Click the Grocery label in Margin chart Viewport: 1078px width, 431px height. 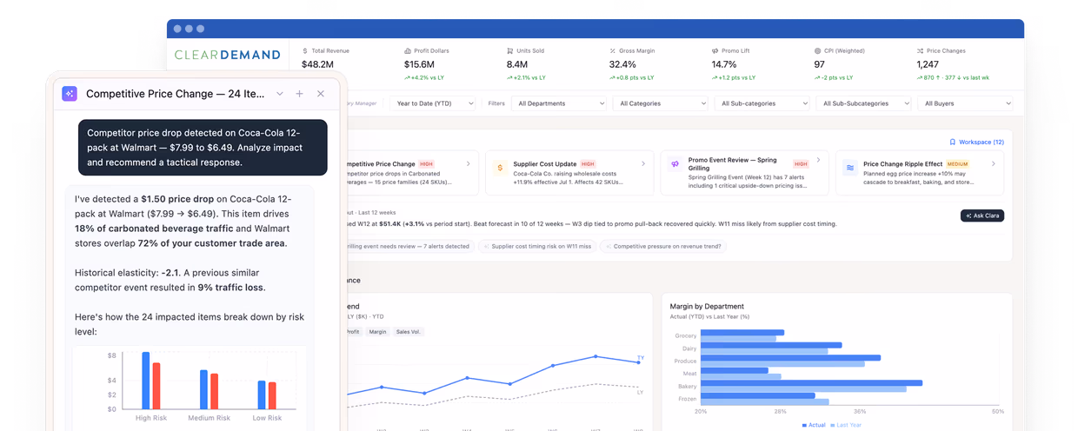[685, 335]
